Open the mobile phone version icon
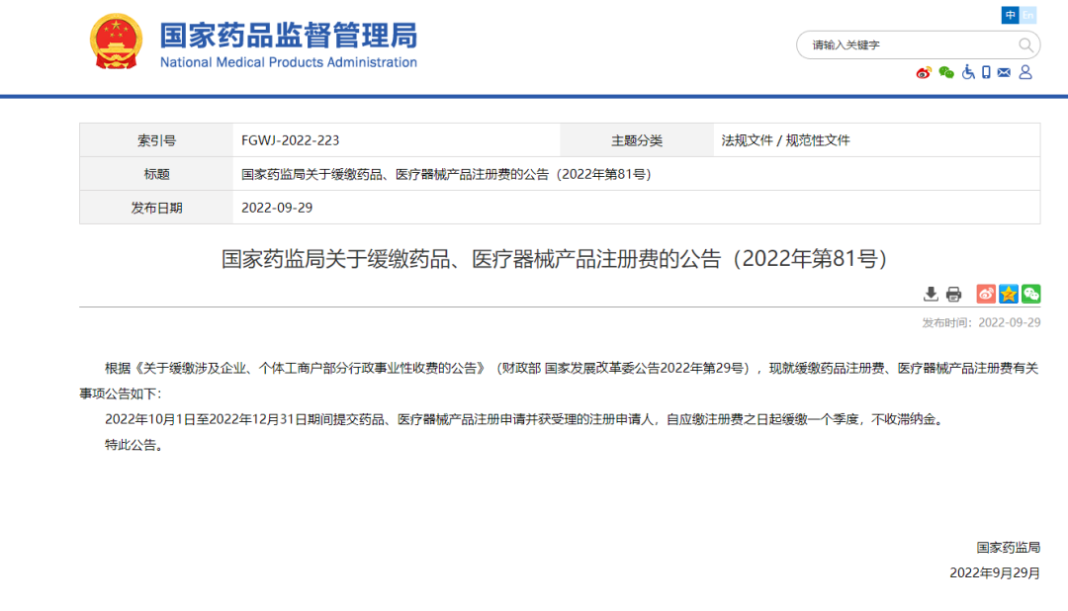This screenshot has width=1068, height=611. coord(986,72)
